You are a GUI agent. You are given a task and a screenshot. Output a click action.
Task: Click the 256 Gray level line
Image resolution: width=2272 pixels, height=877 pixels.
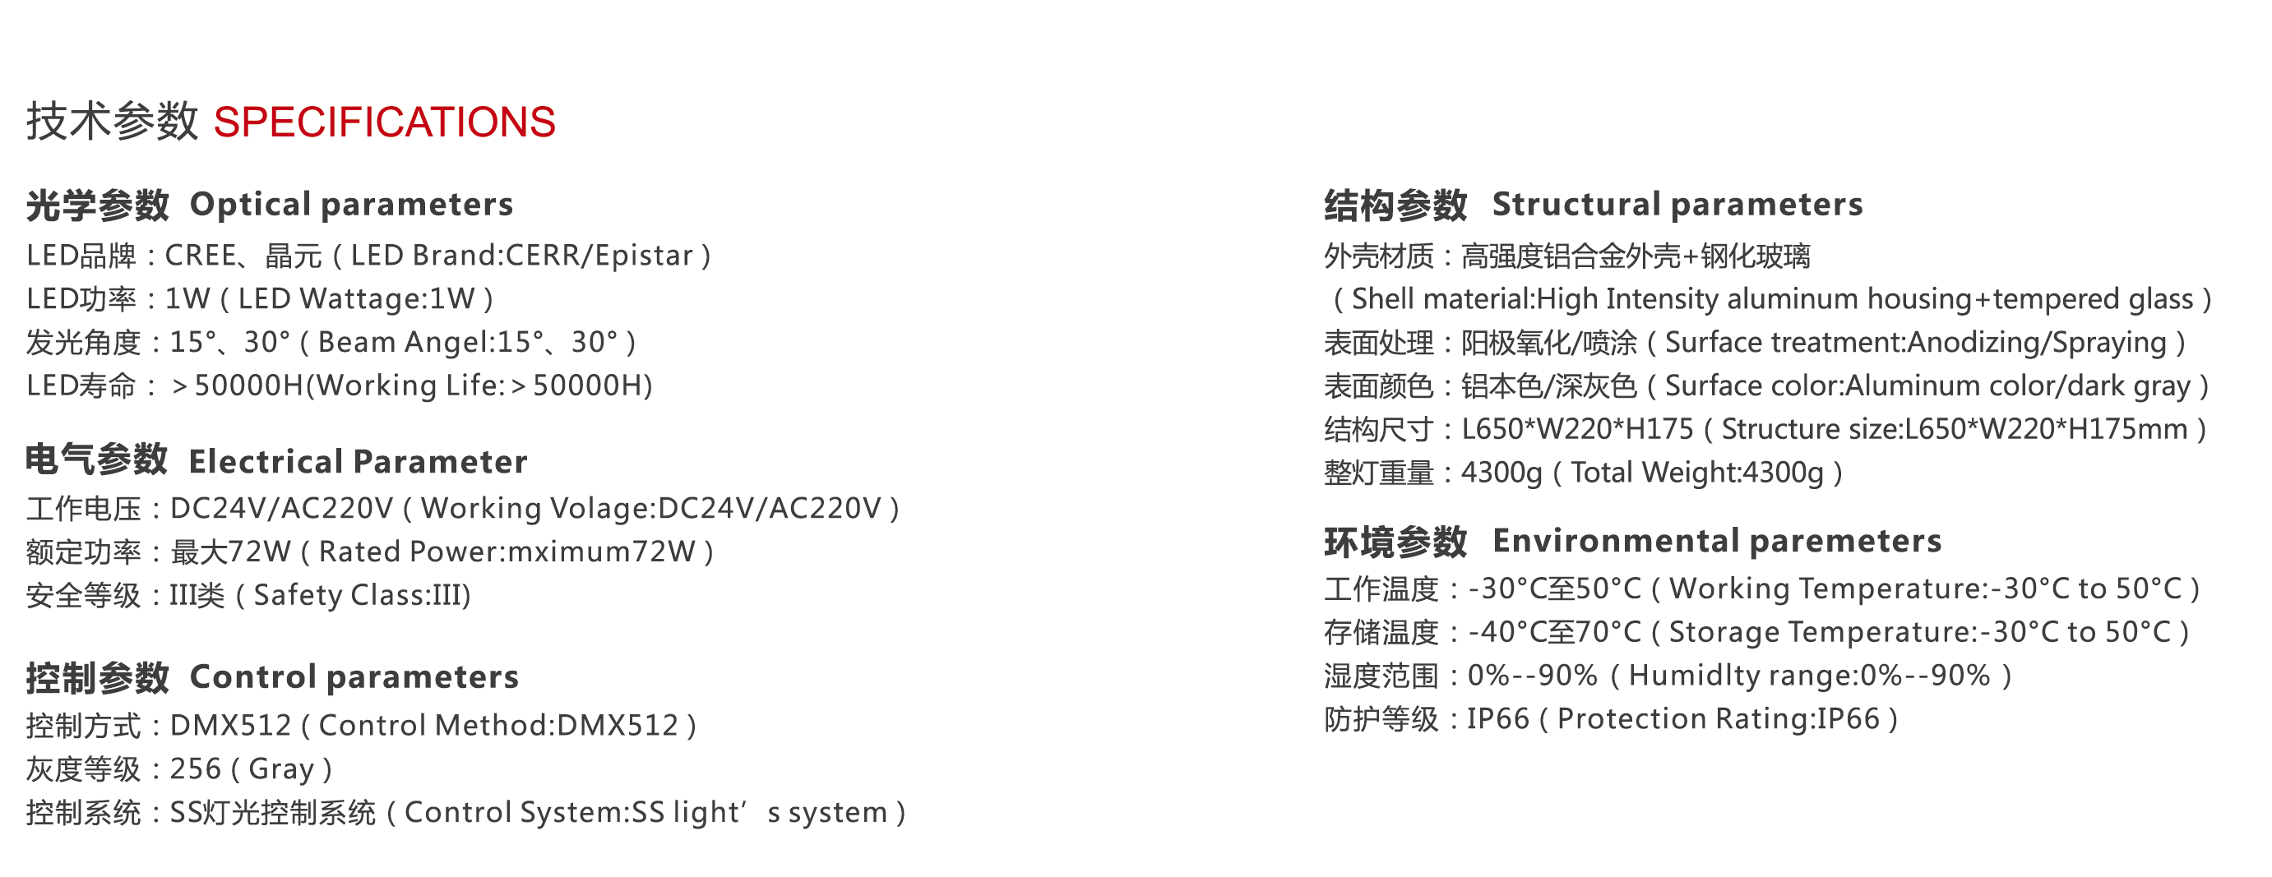179,769
